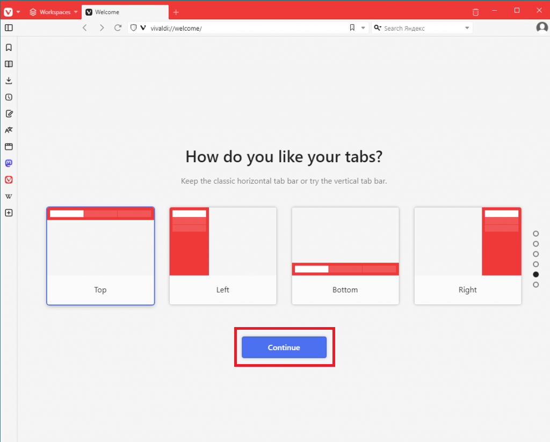Open the Reading List panel
Viewport: 550px width, 442px height.
coord(9,64)
